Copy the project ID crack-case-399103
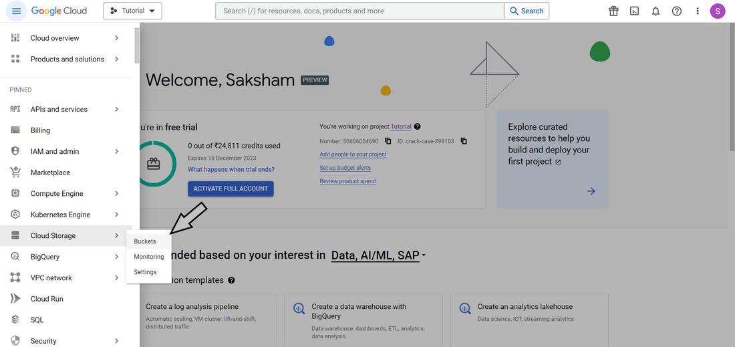 click(x=464, y=141)
